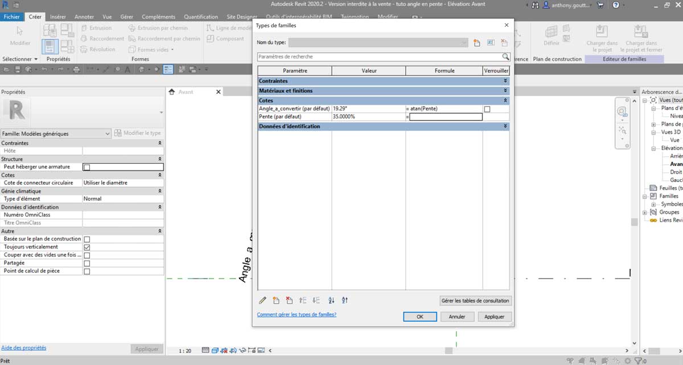Collapse the Cotes parameter section
683x365 pixels.
[505, 100]
